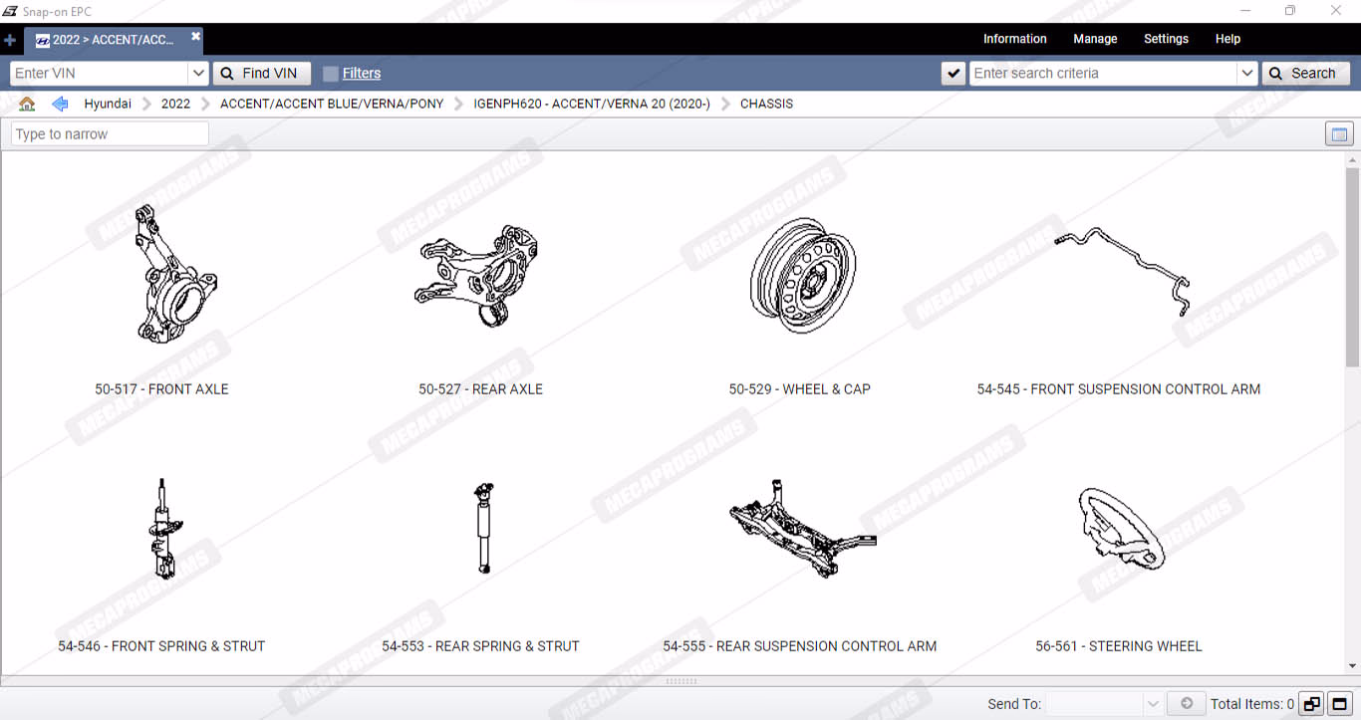Click the Type to narrow input field

coord(110,134)
